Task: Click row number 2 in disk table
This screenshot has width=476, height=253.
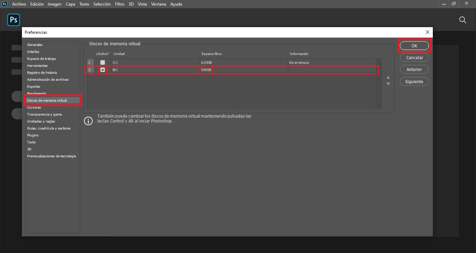Action: (90, 70)
